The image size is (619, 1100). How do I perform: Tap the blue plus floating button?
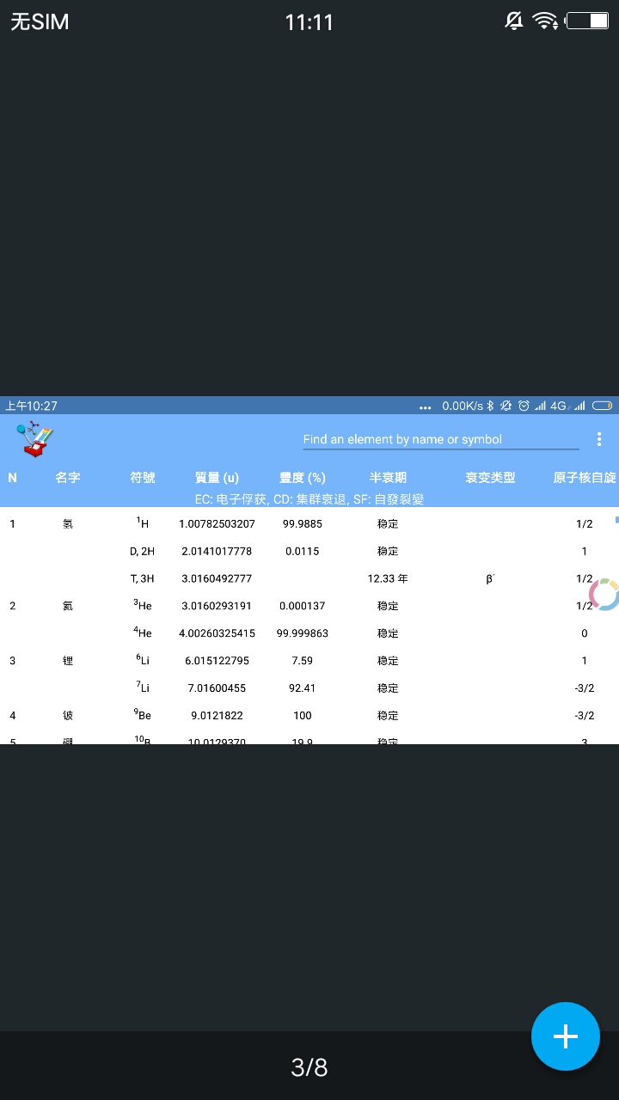[565, 1036]
